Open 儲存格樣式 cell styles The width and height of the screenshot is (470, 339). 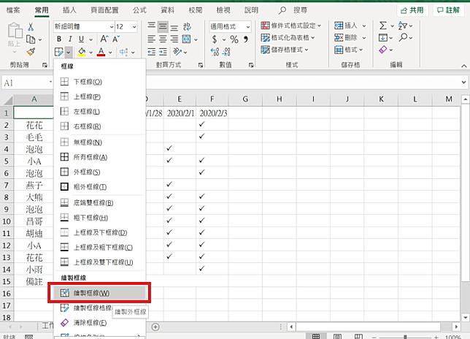285,50
